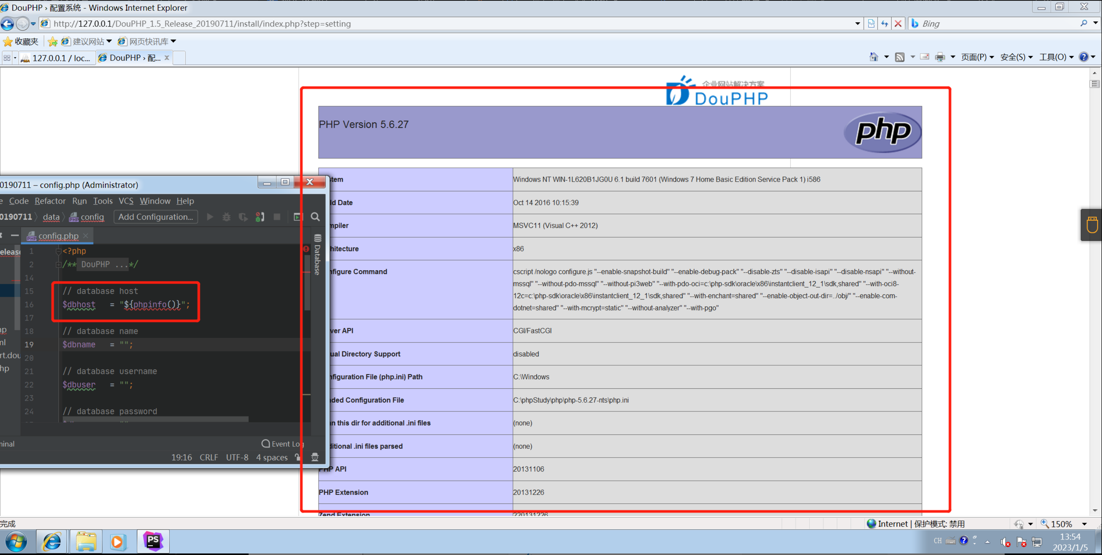This screenshot has height=555, width=1102.
Task: Click the Read Mail envelope icon
Action: click(925, 57)
